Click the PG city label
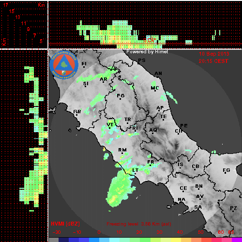 click(121, 96)
